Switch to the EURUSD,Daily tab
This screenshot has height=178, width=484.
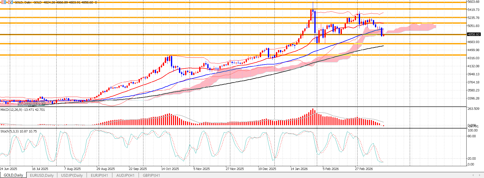click(x=42, y=175)
